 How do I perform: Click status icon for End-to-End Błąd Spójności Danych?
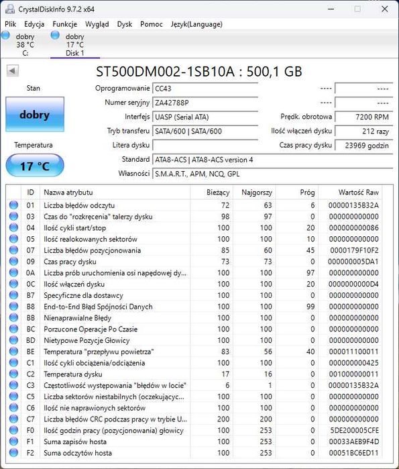(x=13, y=307)
